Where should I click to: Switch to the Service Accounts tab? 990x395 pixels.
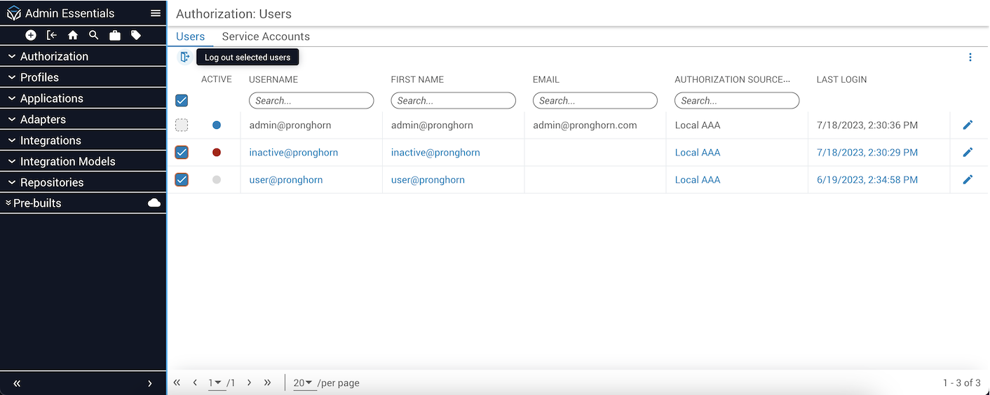[x=266, y=36]
